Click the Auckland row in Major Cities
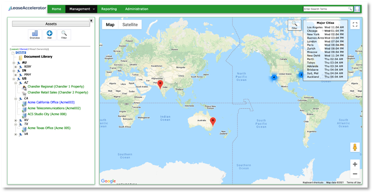373x193 pixels. pyautogui.click(x=325, y=77)
